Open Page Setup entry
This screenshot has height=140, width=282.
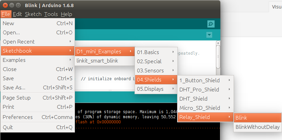tap(37, 98)
